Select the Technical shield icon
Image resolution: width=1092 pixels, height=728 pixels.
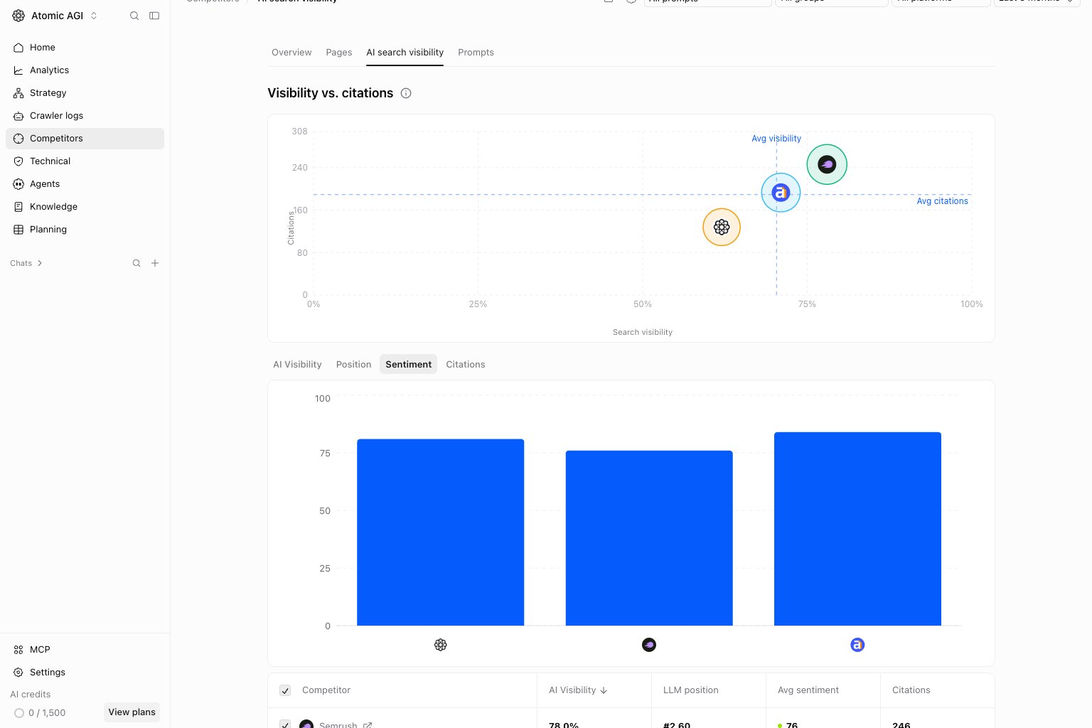(x=18, y=161)
